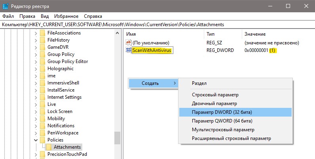Choose Параметр DWORD (32 бита)

tap(235, 112)
